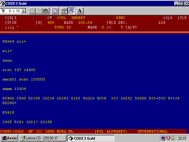189x142 pixels.
Task: Toggle the Background windows icon
Action: [x=71, y=11]
